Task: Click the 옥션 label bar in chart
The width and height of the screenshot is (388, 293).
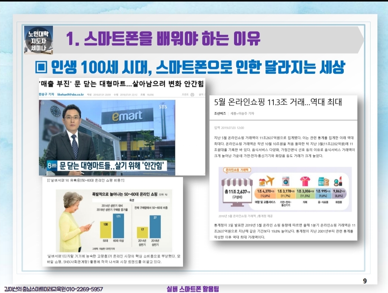Action: [131, 200]
